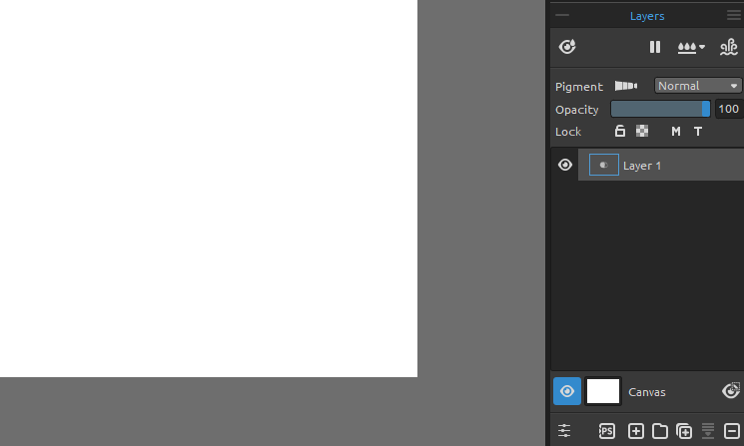The height and width of the screenshot is (446, 744).
Task: Select the Layer 1 name
Action: pos(641,166)
